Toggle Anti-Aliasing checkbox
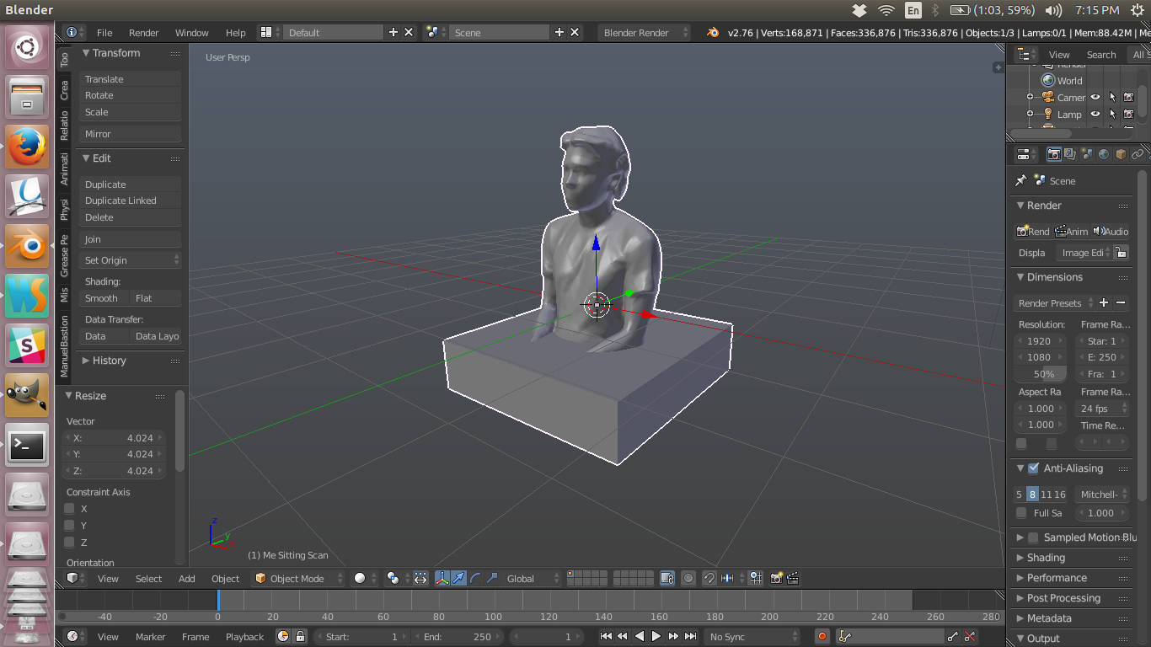Screen dimensions: 1151x647 click(x=1033, y=468)
